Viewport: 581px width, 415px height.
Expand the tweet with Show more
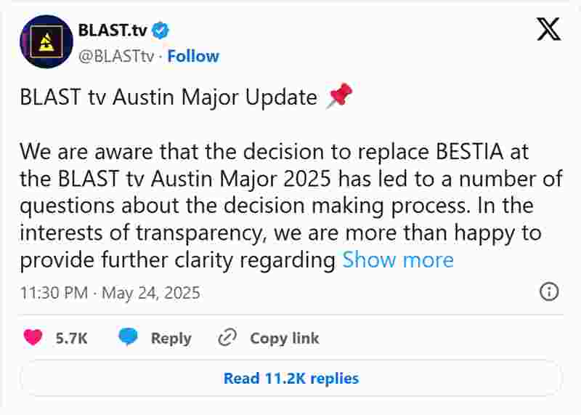coord(398,259)
